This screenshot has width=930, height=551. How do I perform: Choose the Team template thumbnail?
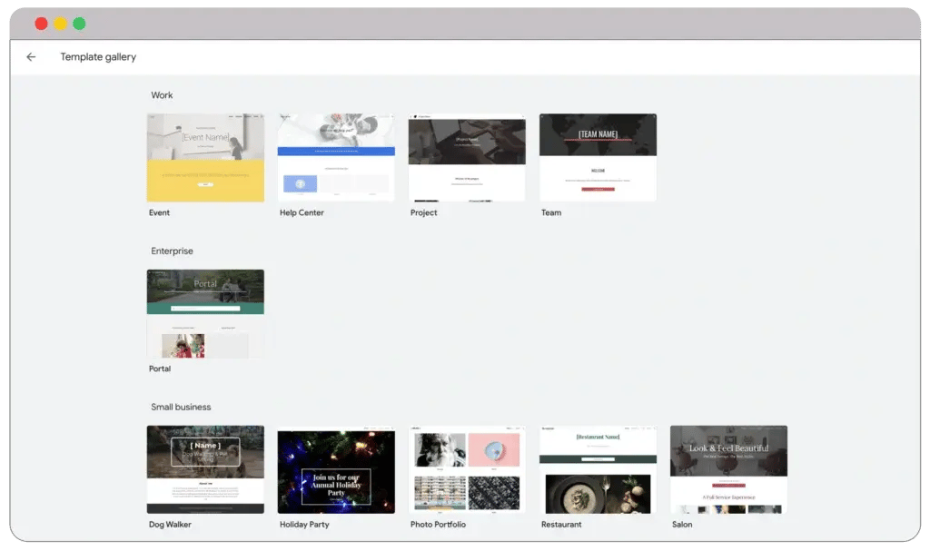coord(598,157)
